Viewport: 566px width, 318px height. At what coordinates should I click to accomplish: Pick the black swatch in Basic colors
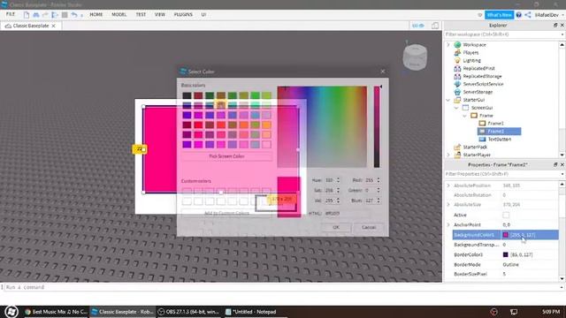(x=187, y=95)
